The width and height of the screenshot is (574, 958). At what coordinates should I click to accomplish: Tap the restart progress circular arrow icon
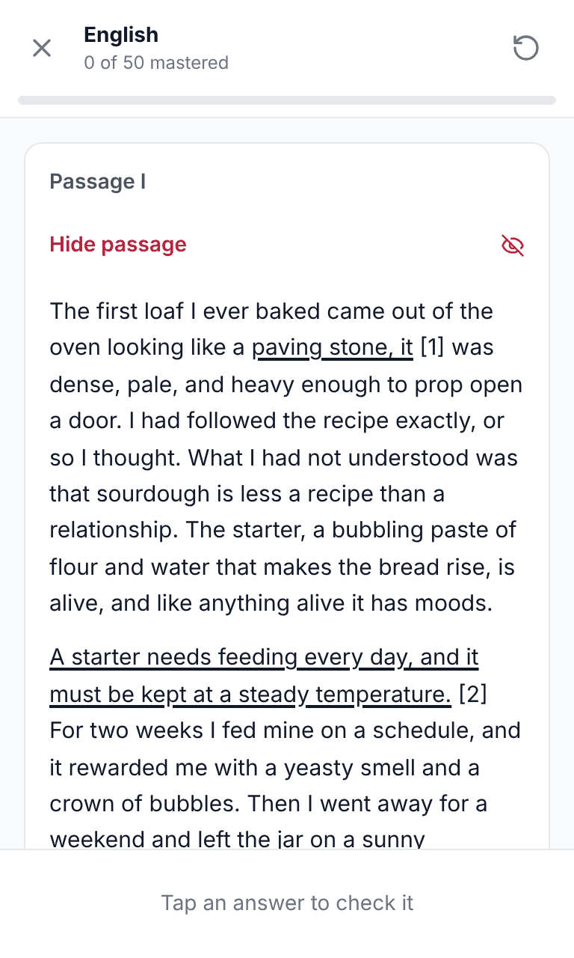[525, 49]
